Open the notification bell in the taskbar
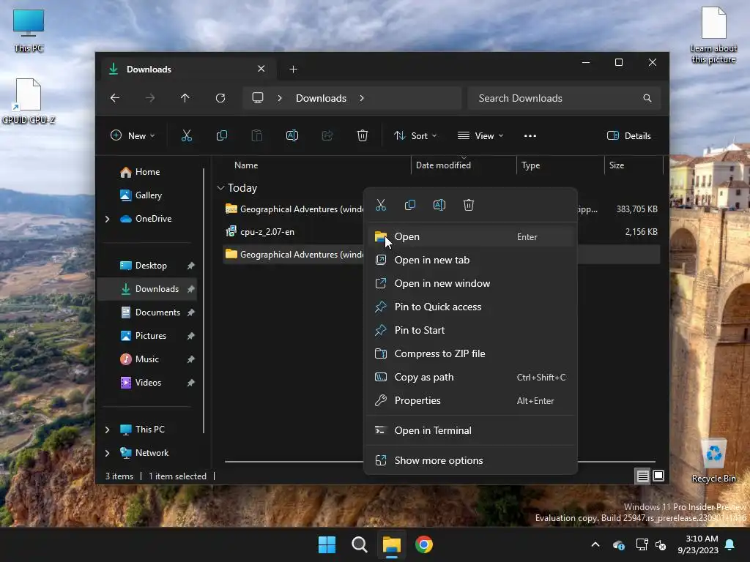 [730, 544]
